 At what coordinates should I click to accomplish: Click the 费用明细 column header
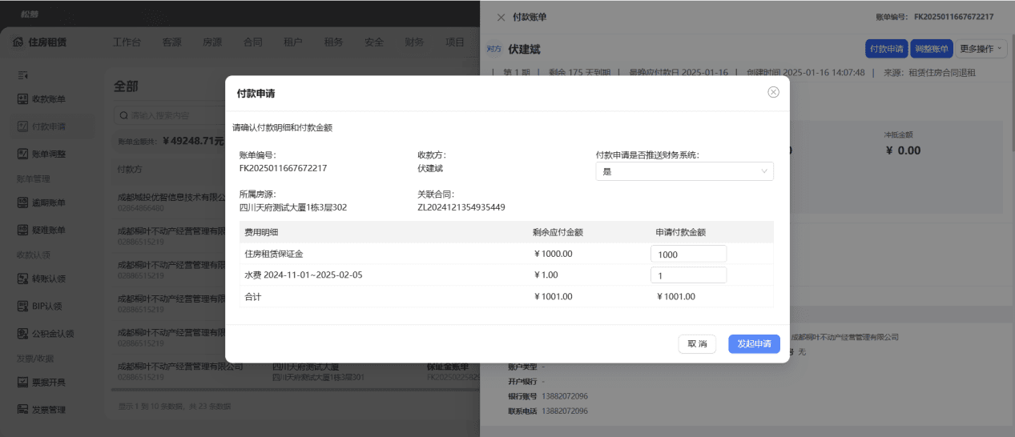(262, 232)
